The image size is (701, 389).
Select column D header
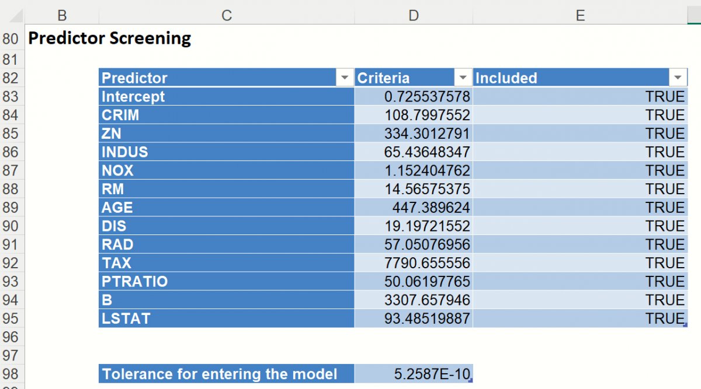click(x=414, y=16)
